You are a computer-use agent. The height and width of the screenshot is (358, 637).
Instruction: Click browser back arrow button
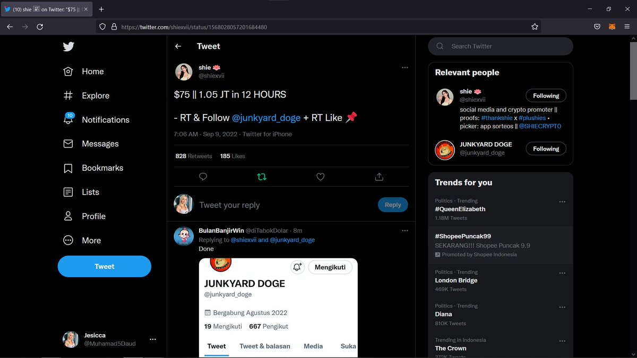(10, 27)
